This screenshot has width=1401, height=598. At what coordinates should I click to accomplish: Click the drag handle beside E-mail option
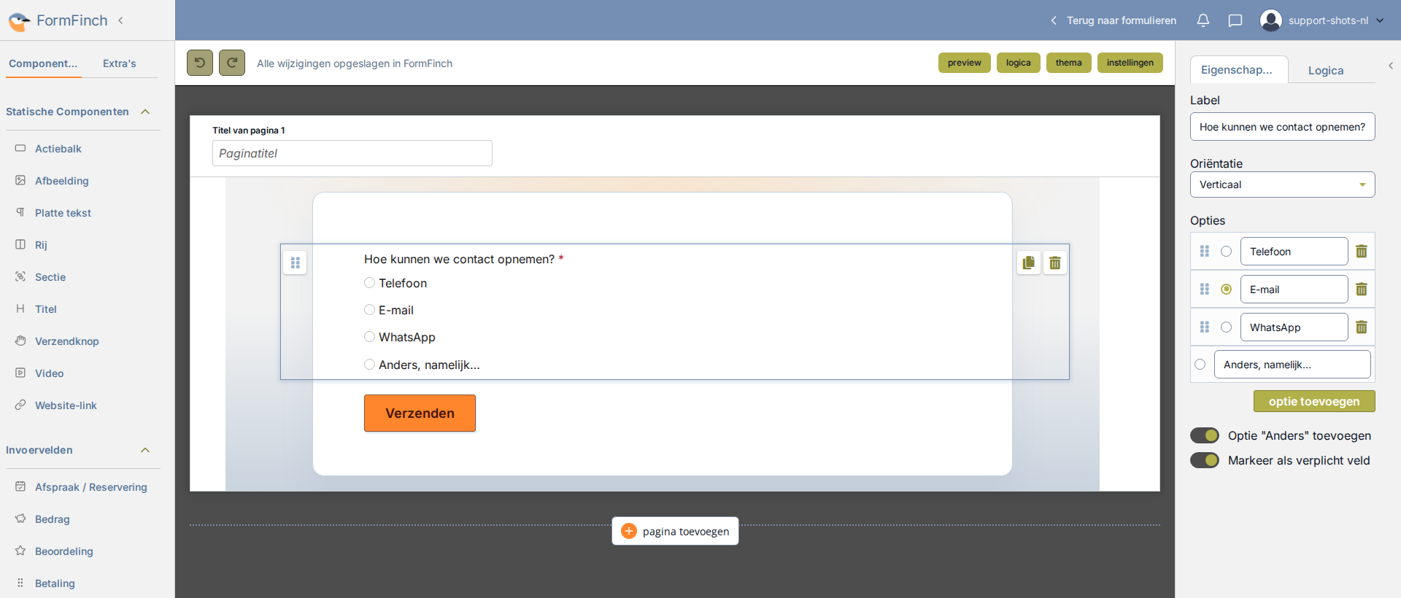point(1205,290)
